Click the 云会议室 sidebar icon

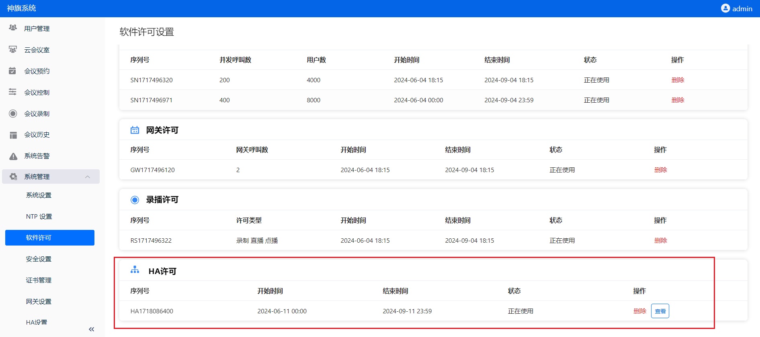click(x=13, y=49)
